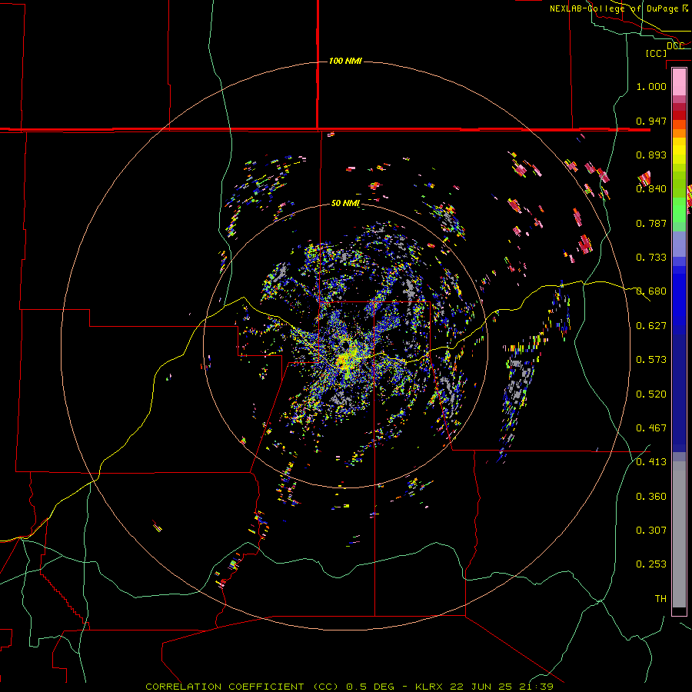692x692 pixels.
Task: Click CORRELATION COEFFICIENT in the bottom caption
Action: pos(225,687)
